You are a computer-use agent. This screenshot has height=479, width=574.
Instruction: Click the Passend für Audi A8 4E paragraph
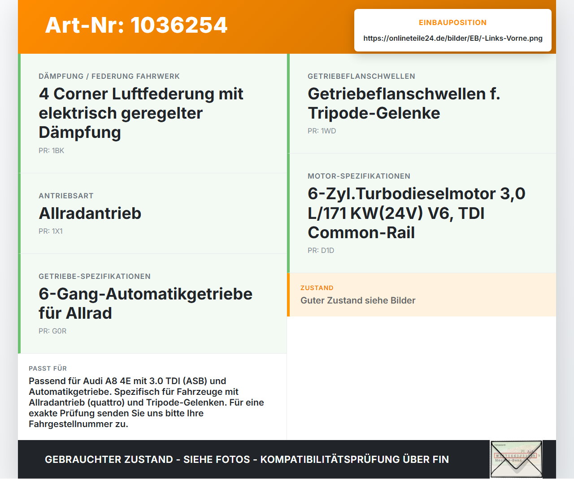coord(147,402)
